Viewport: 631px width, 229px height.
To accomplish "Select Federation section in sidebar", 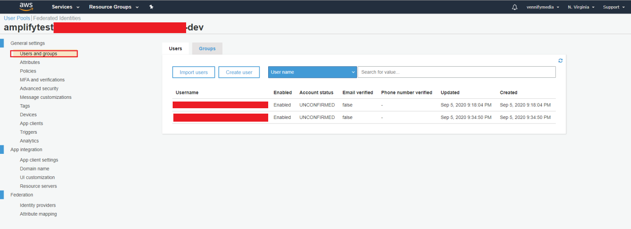I will [x=22, y=195].
